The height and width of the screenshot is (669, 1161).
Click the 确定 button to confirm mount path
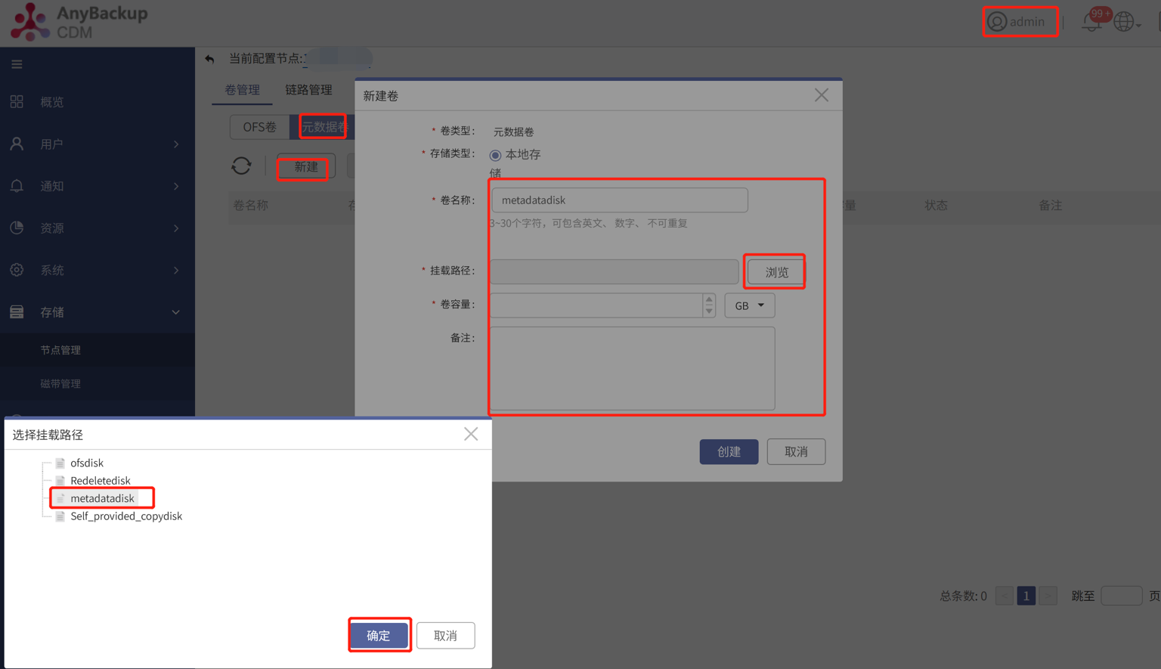pyautogui.click(x=379, y=635)
